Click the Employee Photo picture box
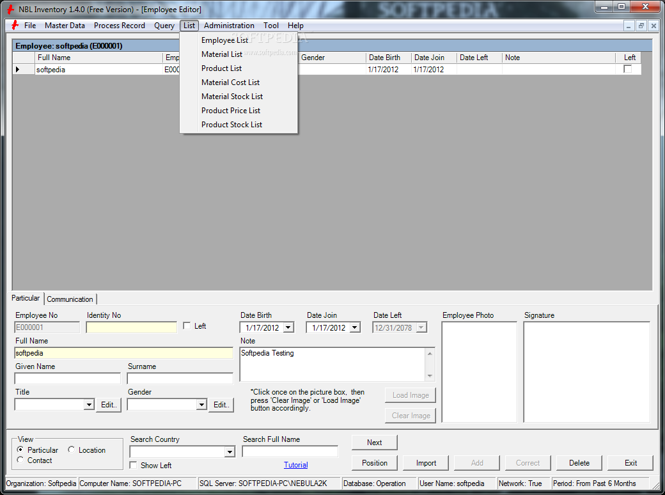The image size is (665, 495). click(x=479, y=372)
